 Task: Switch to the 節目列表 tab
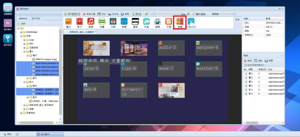tap(37, 18)
